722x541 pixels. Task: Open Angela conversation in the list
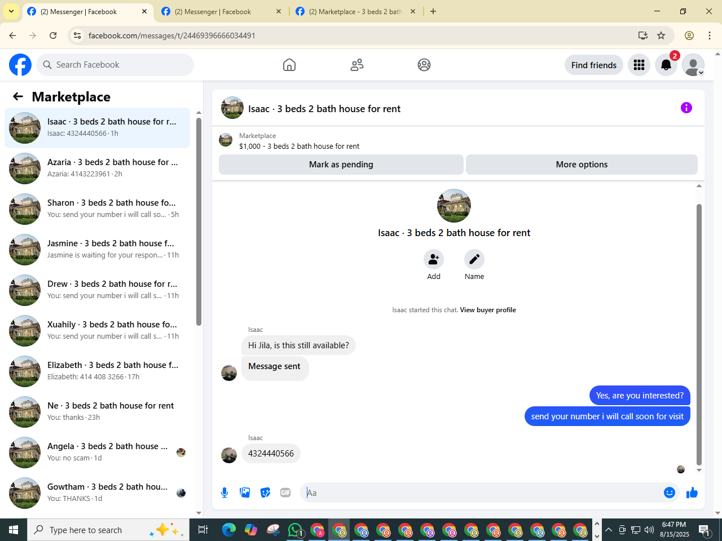point(97,453)
